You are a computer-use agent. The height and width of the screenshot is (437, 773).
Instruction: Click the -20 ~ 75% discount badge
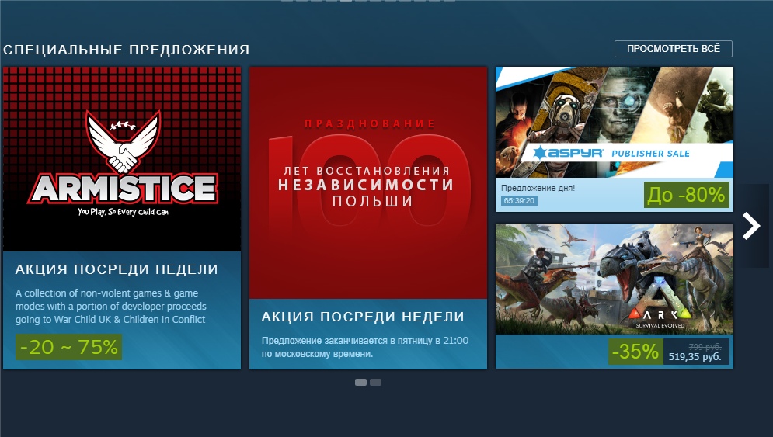coord(68,347)
